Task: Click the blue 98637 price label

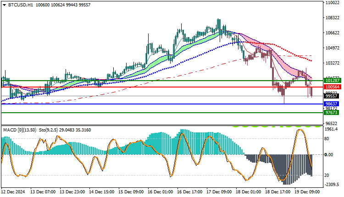Action: click(332, 104)
